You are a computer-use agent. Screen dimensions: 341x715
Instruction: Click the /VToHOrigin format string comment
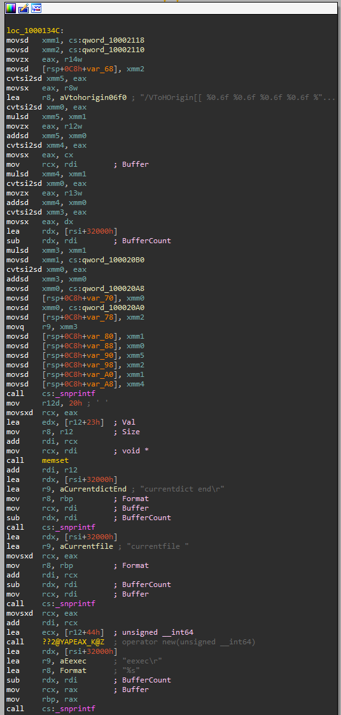tap(236, 98)
